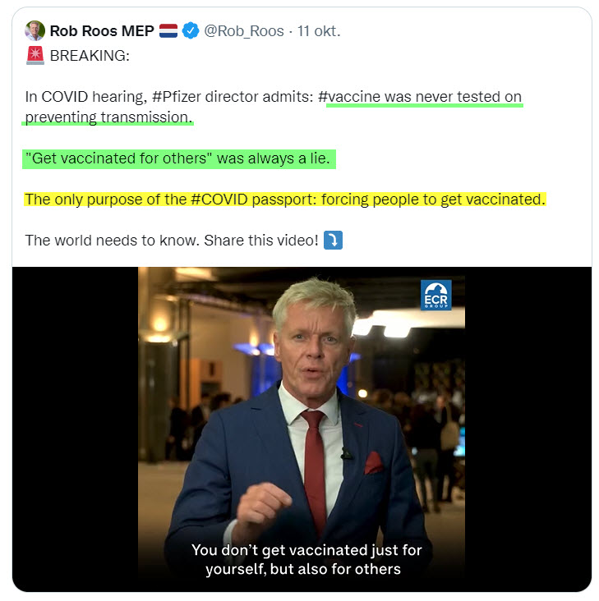Open the @Rob_Roos handle link
This screenshot has width=599, height=601.
click(244, 31)
